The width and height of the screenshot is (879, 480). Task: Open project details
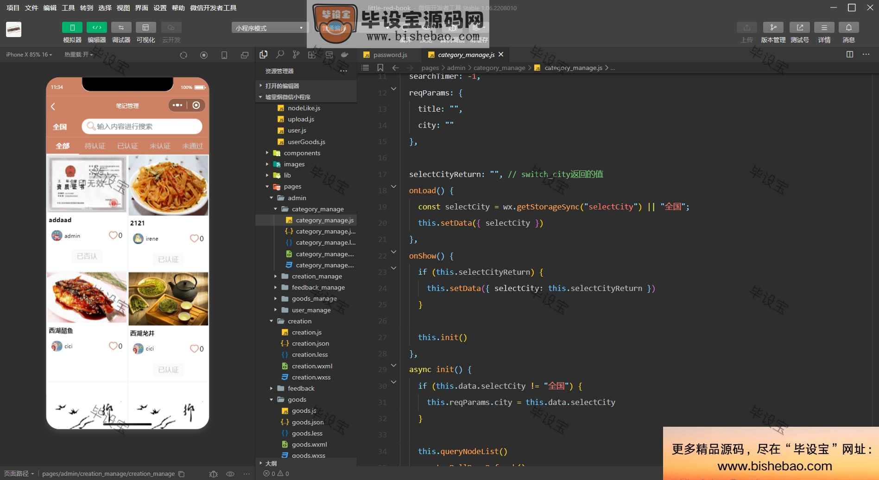click(824, 28)
